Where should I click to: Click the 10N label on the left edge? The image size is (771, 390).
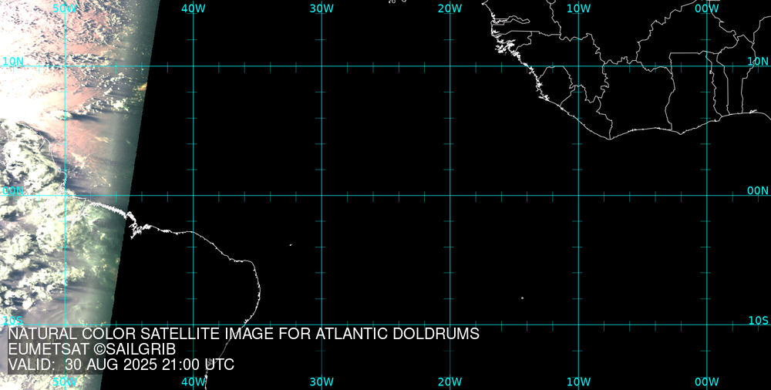tap(13, 62)
